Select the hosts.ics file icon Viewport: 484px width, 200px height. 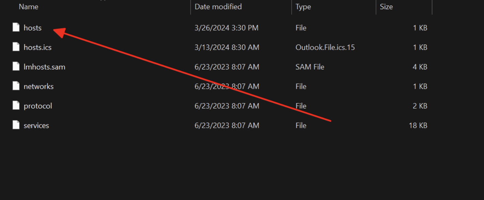tap(16, 47)
